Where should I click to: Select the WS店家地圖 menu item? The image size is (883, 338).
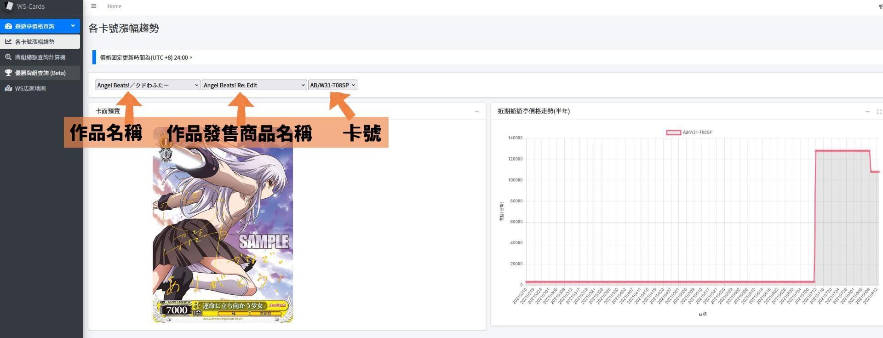[x=30, y=88]
